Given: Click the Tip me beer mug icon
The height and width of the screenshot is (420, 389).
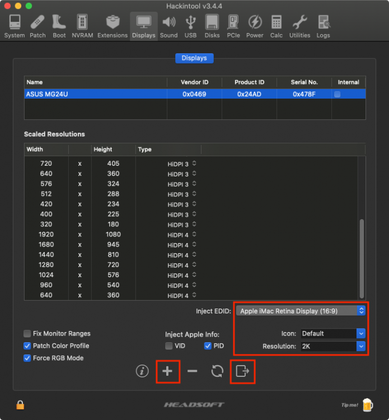Looking at the screenshot, I should point(368,405).
